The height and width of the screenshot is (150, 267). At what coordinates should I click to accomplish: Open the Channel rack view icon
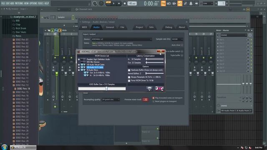point(174,3)
